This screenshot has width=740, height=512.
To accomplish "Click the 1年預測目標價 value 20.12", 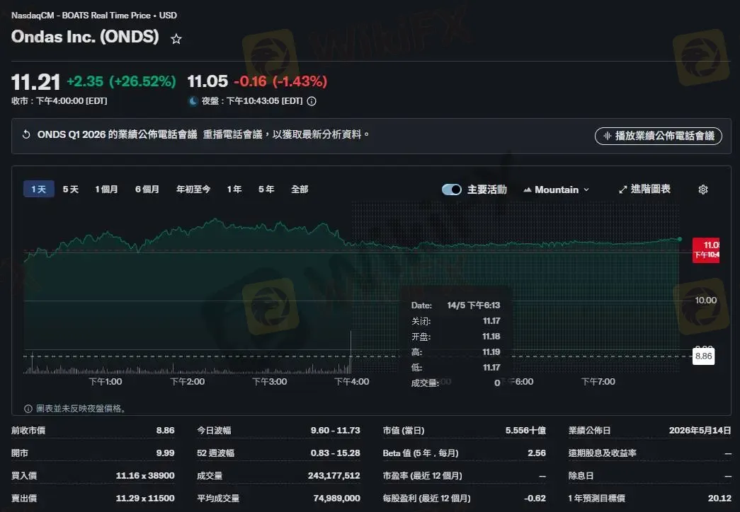I will 719,499.
